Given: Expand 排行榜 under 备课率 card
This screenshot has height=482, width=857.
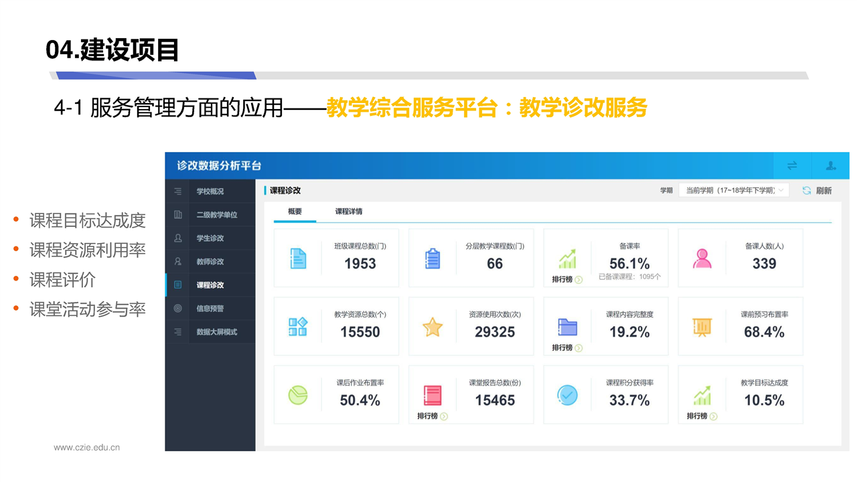Looking at the screenshot, I should (566, 280).
